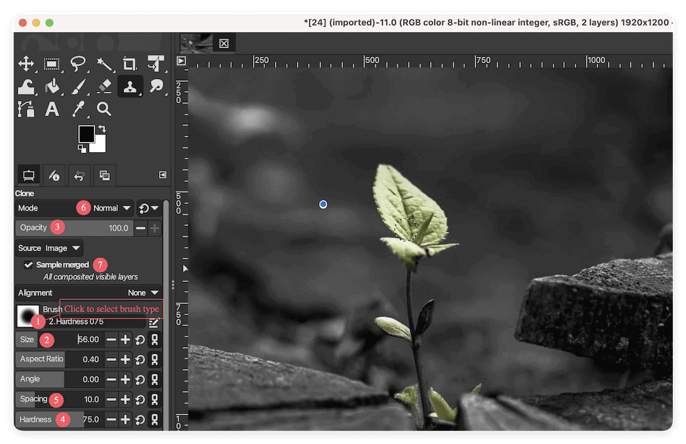
Task: Select the Fuzzy Select tool
Action: click(x=104, y=64)
